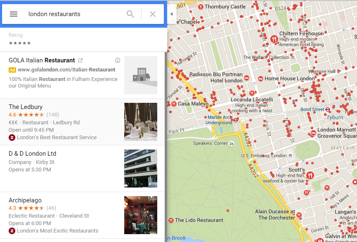Open the D & D London Ltd listing

point(32,154)
